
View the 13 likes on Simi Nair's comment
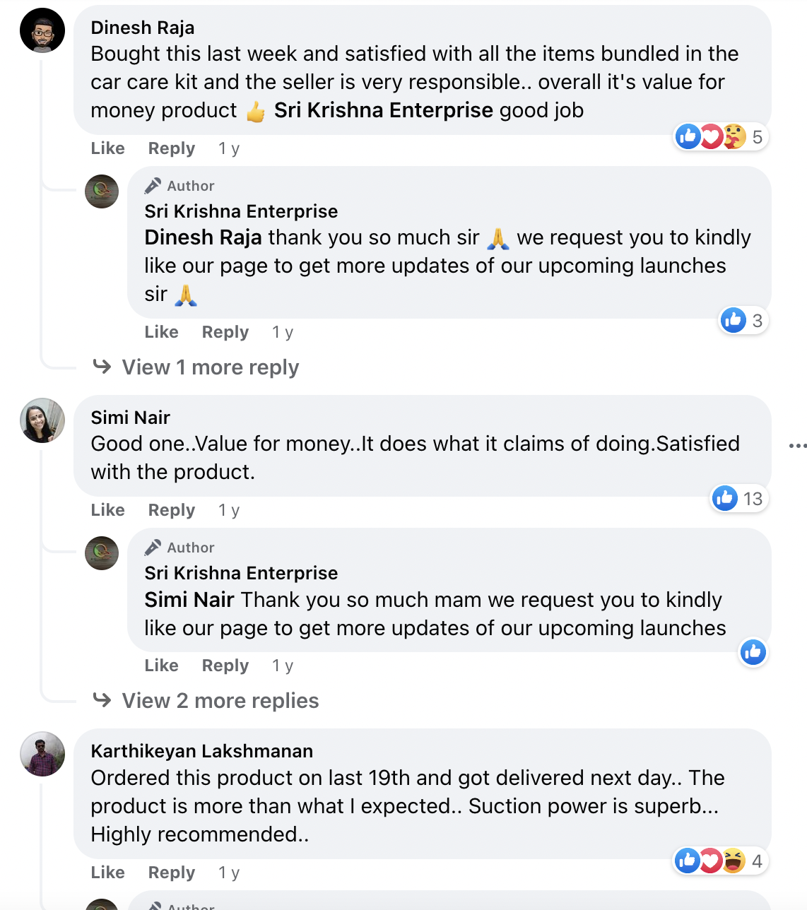point(738,498)
